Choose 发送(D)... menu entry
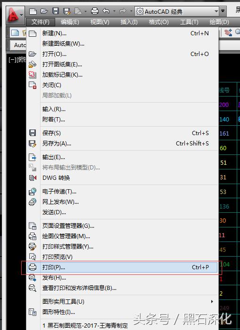The height and width of the screenshot is (330, 240). (123, 212)
